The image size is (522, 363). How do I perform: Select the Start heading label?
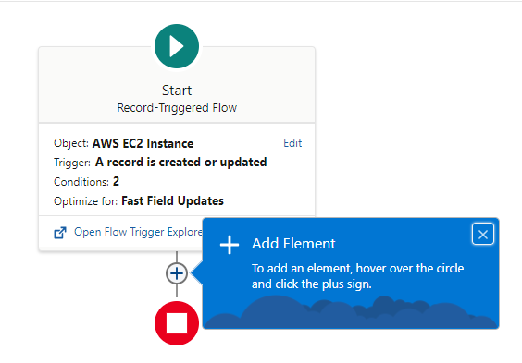click(x=177, y=91)
